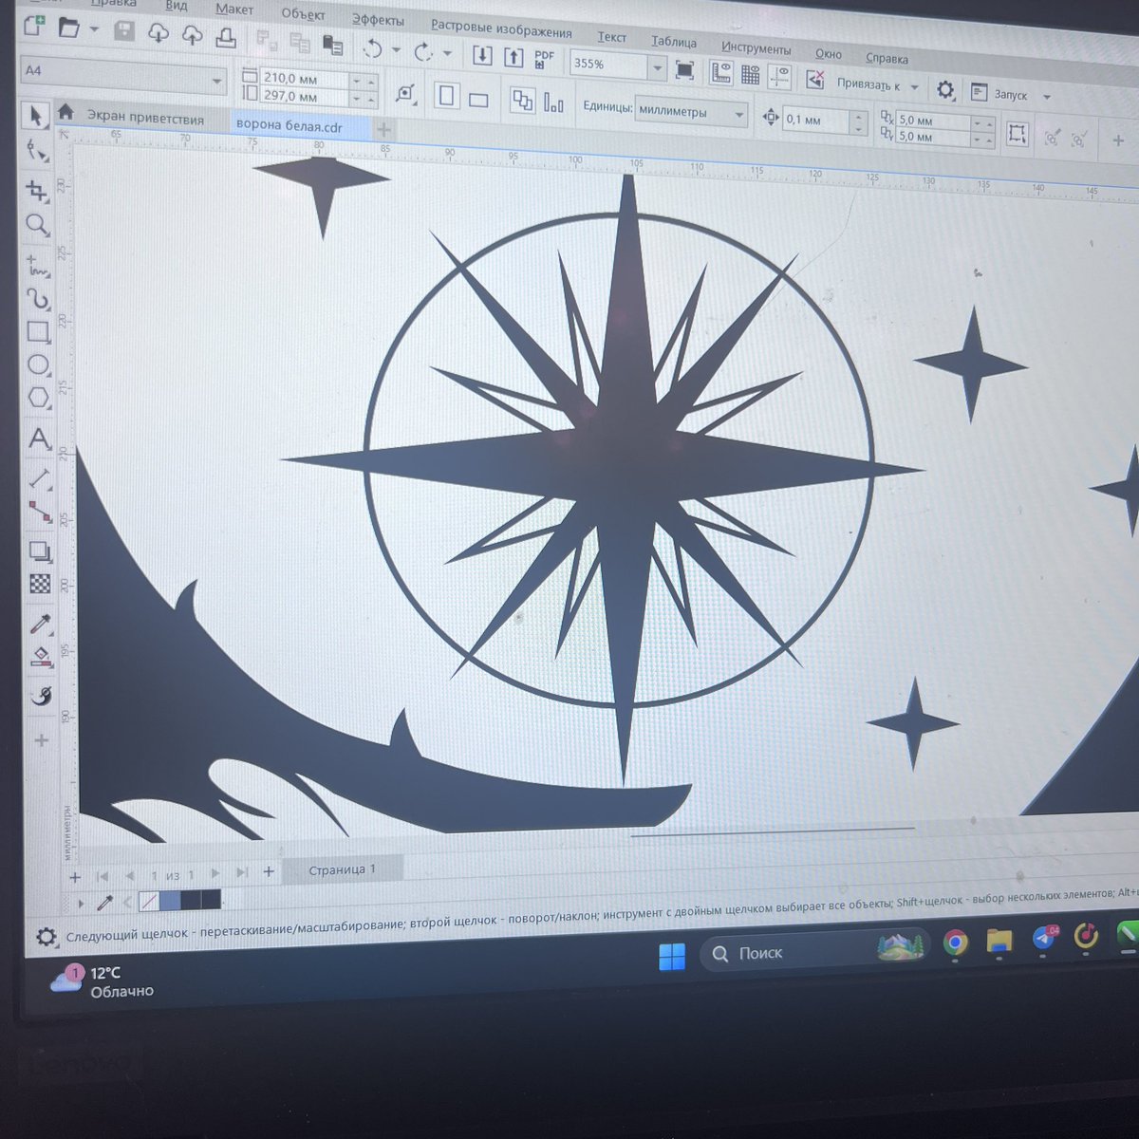Open the Растровые изображения menu
This screenshot has width=1139, height=1139.
click(x=501, y=28)
